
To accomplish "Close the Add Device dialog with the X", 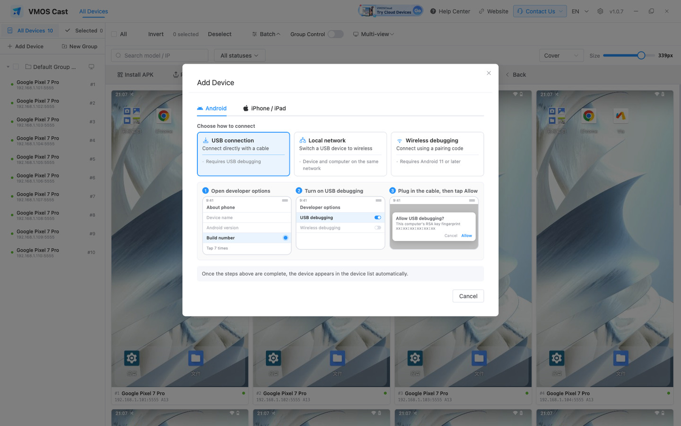I will (489, 73).
